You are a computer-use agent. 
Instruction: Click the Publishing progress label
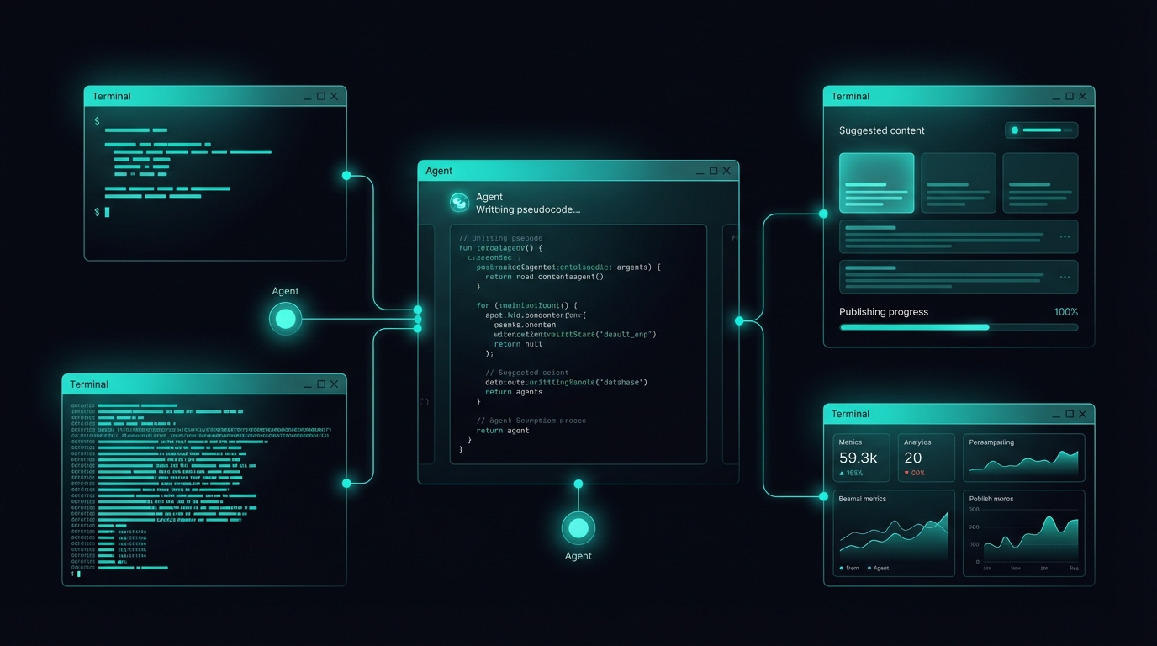pos(884,311)
